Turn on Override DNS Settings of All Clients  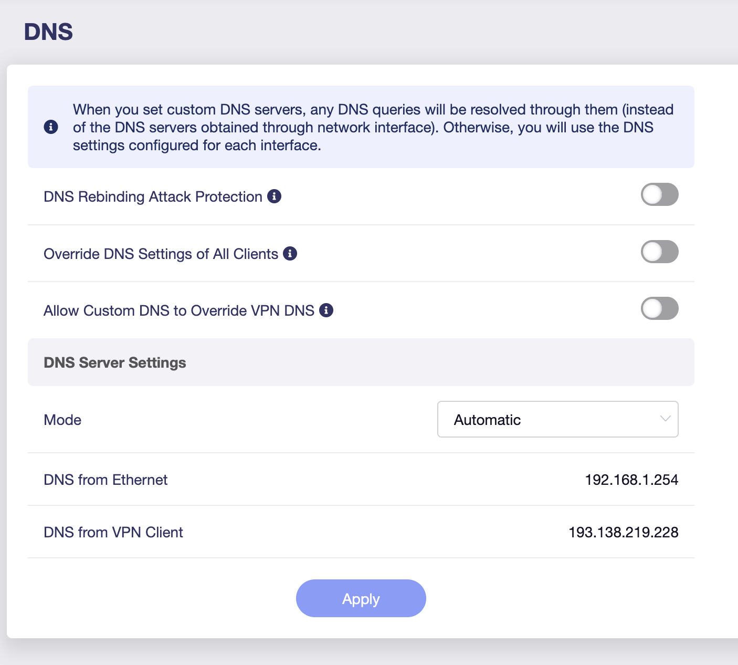pos(659,252)
